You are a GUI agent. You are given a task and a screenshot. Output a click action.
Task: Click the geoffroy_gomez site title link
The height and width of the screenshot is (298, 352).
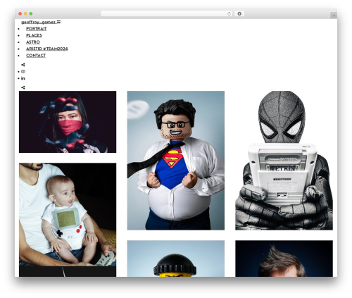point(39,22)
